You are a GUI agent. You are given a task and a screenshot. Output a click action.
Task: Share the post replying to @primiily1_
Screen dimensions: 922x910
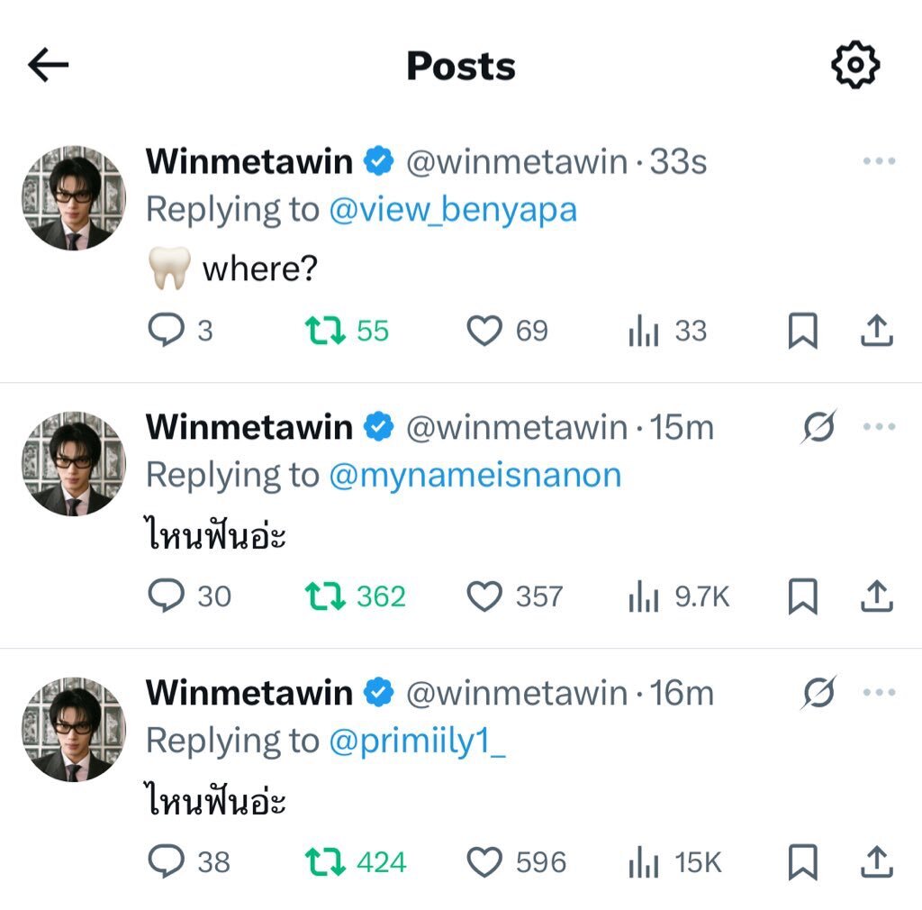click(876, 863)
